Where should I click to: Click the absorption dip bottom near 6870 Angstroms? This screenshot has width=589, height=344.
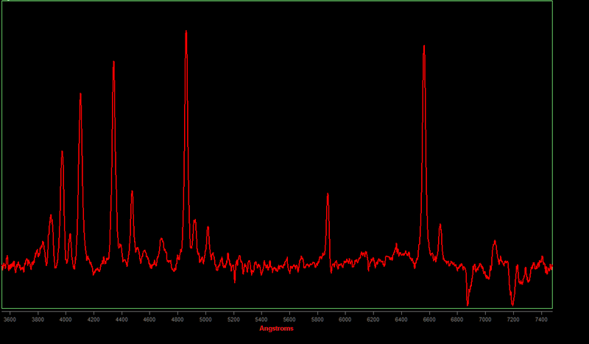(468, 304)
